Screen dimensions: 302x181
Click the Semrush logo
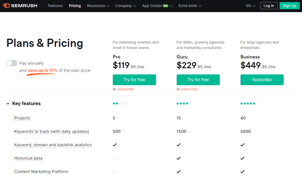pyautogui.click(x=20, y=6)
